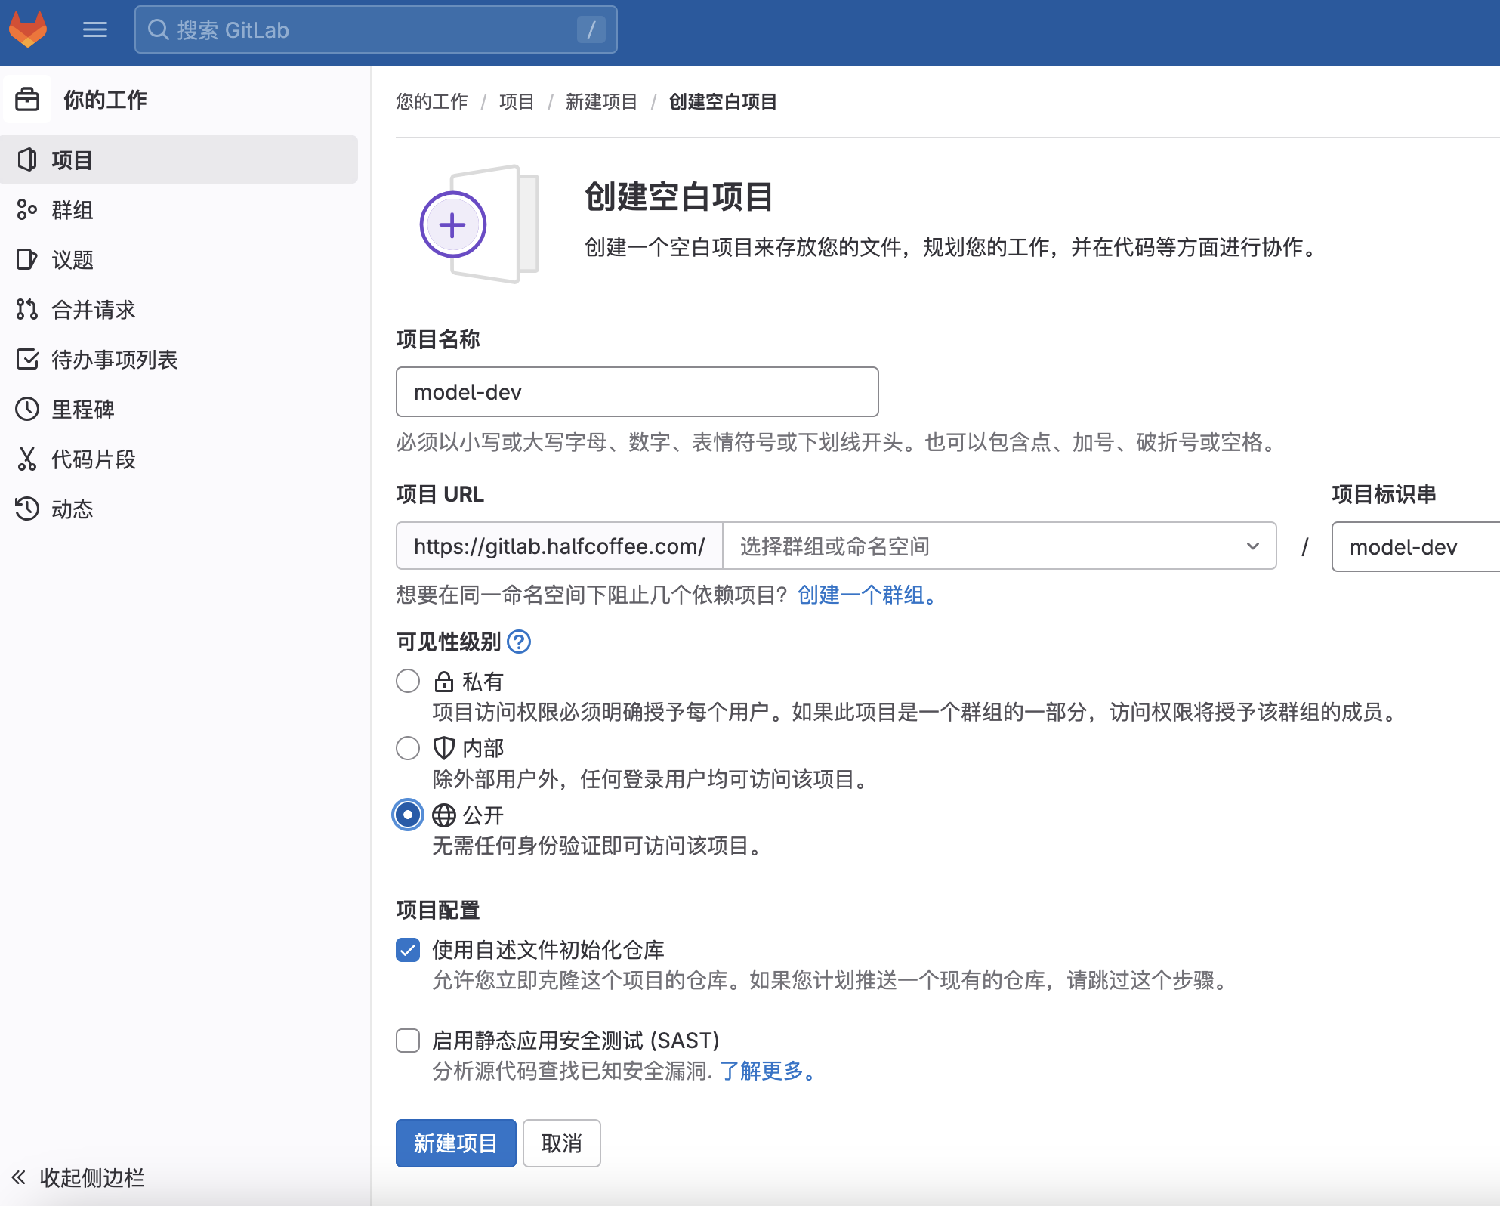This screenshot has width=1500, height=1206.
Task: Click the blue 新建项目 create button
Action: tap(455, 1143)
